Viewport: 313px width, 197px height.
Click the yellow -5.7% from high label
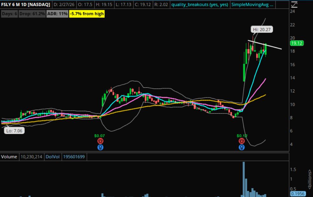click(x=87, y=14)
